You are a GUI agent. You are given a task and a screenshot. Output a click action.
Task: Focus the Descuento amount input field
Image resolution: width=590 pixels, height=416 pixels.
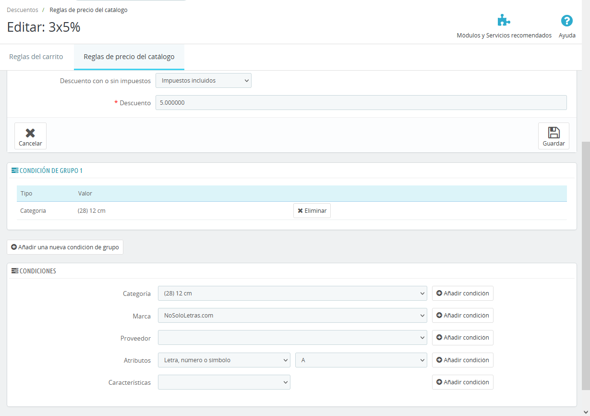(361, 103)
